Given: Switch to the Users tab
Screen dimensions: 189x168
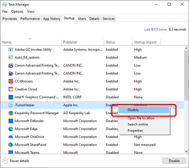Looking at the screenshot, I should pyautogui.click(x=82, y=19).
